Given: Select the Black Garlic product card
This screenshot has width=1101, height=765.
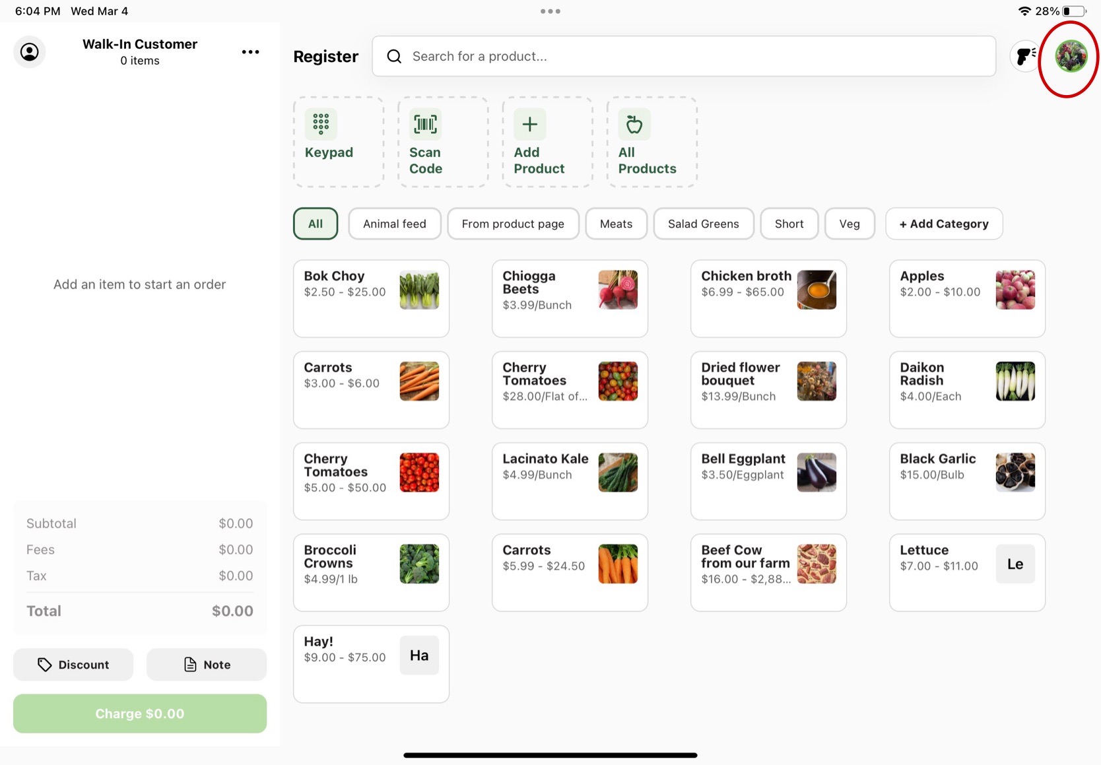Looking at the screenshot, I should coord(966,481).
